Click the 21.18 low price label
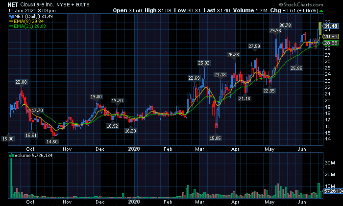 [x=245, y=99]
